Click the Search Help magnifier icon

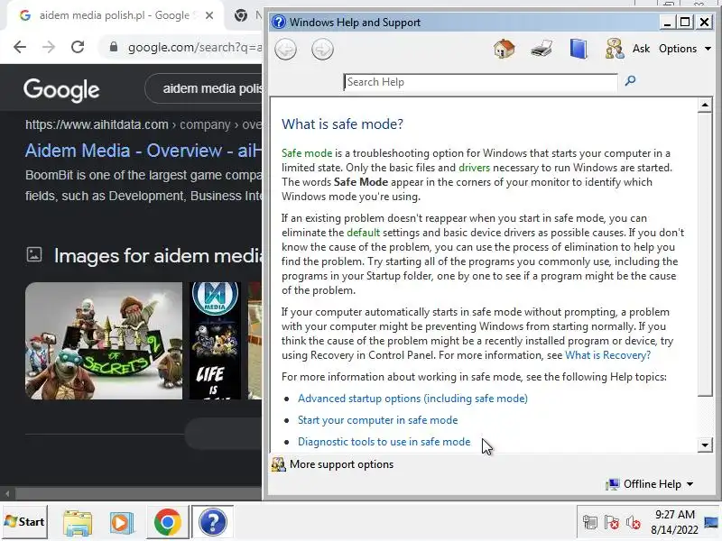tap(630, 81)
